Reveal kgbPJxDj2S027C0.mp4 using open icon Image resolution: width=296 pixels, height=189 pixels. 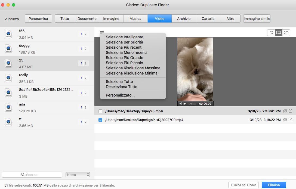[x=290, y=120]
